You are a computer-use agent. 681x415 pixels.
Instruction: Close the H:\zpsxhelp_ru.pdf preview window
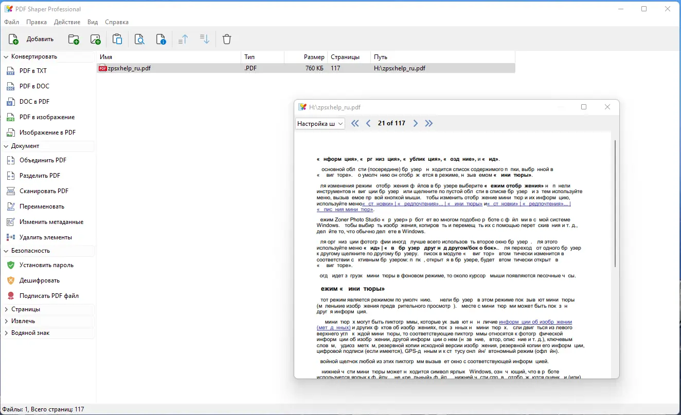tap(607, 107)
